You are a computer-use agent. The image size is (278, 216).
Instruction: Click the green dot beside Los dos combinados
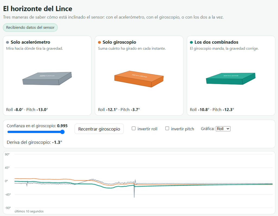[x=191, y=42]
